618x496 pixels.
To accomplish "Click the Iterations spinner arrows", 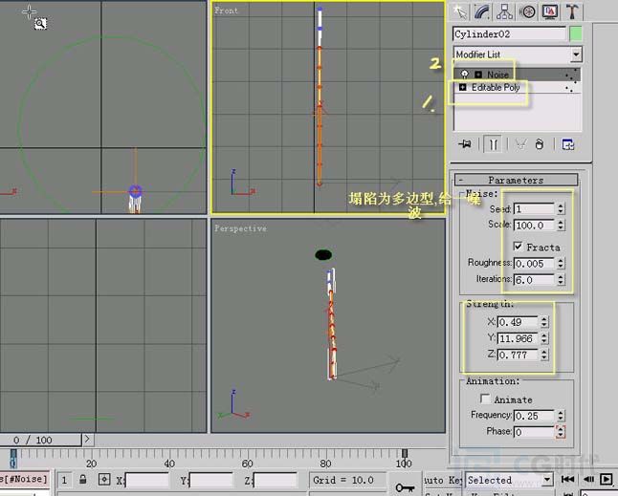I will coord(561,280).
